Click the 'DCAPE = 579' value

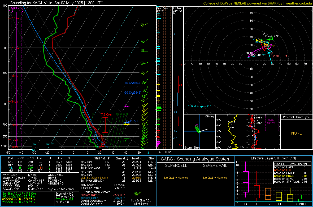[x=11, y=186]
